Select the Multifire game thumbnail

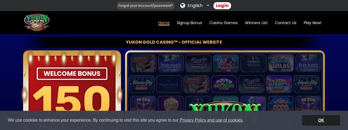point(169,84)
